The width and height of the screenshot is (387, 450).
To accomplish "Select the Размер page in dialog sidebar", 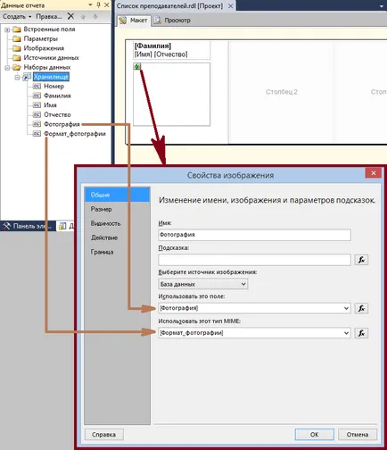I will tap(101, 209).
